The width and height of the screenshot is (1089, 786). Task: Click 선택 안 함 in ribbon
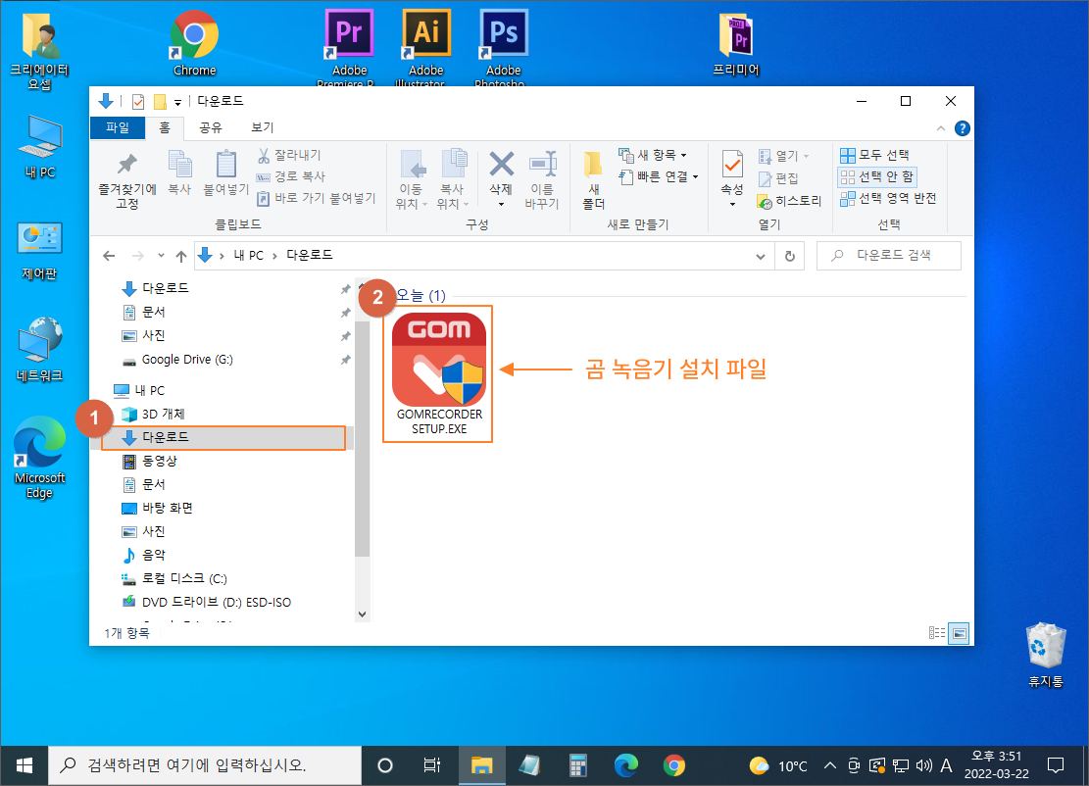877,177
